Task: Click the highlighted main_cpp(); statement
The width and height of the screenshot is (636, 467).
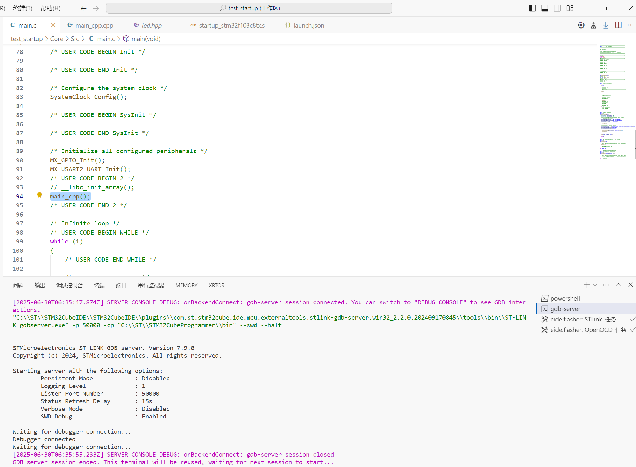Action: click(70, 197)
